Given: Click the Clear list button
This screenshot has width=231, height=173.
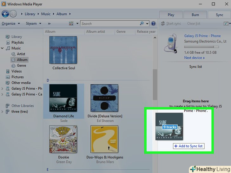Looking at the screenshot, I should click(194, 23).
